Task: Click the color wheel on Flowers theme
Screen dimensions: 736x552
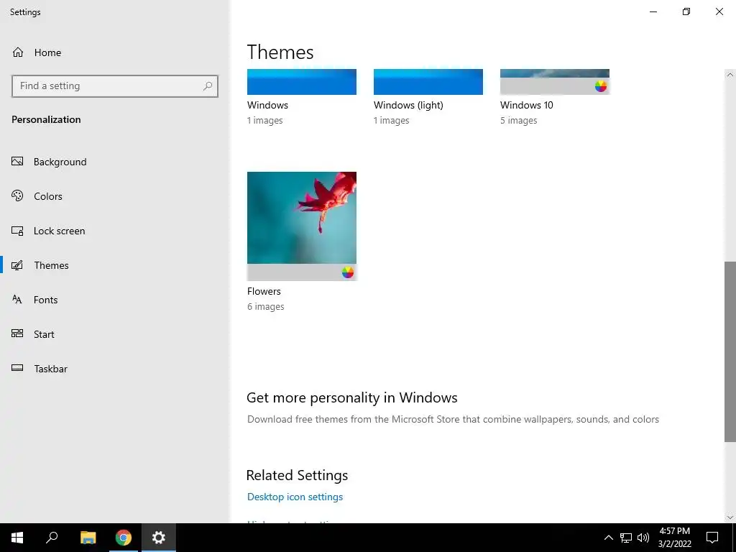Action: (x=347, y=272)
